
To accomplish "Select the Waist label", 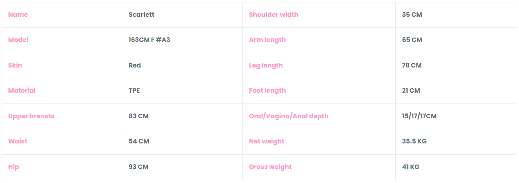I will point(18,141).
